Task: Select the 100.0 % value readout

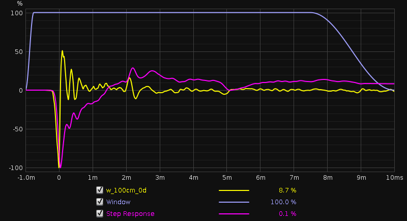Action: pos(283,202)
